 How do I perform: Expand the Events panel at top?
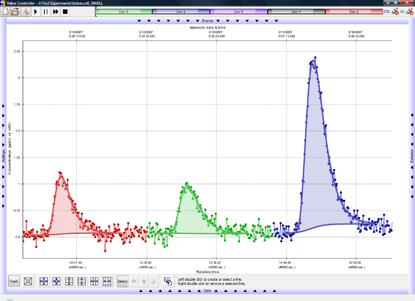coord(207,21)
